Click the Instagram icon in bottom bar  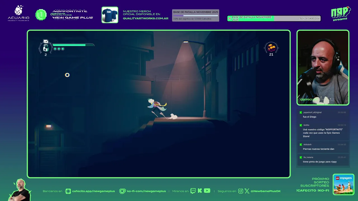click(x=241, y=191)
